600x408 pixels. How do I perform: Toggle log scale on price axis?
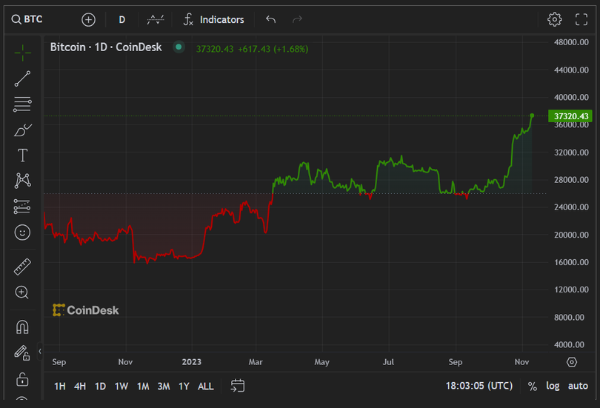(x=553, y=386)
